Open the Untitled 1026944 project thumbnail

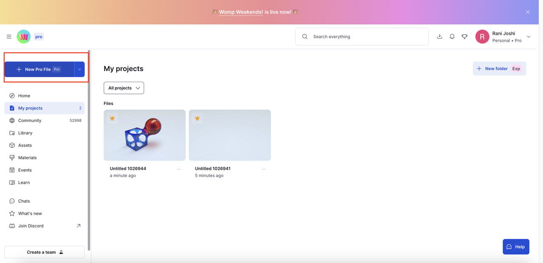click(145, 135)
